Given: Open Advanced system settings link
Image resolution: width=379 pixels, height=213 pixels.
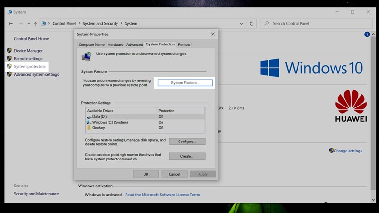Looking at the screenshot, I should (36, 75).
